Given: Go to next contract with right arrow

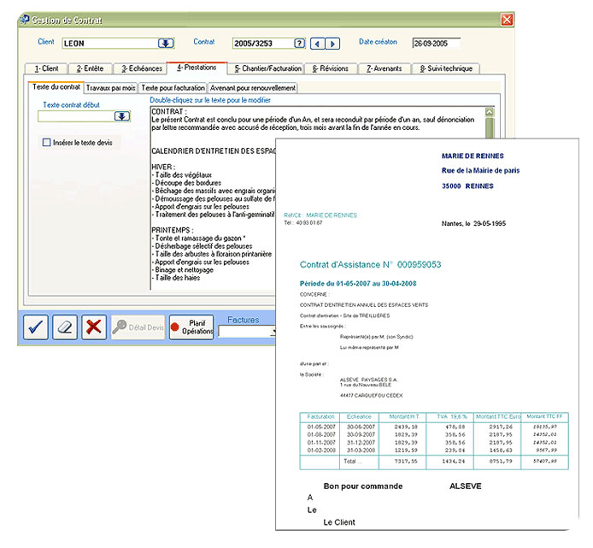Looking at the screenshot, I should 332,44.
